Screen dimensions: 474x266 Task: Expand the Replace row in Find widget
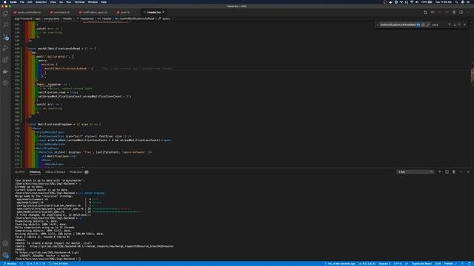pos(377,24)
